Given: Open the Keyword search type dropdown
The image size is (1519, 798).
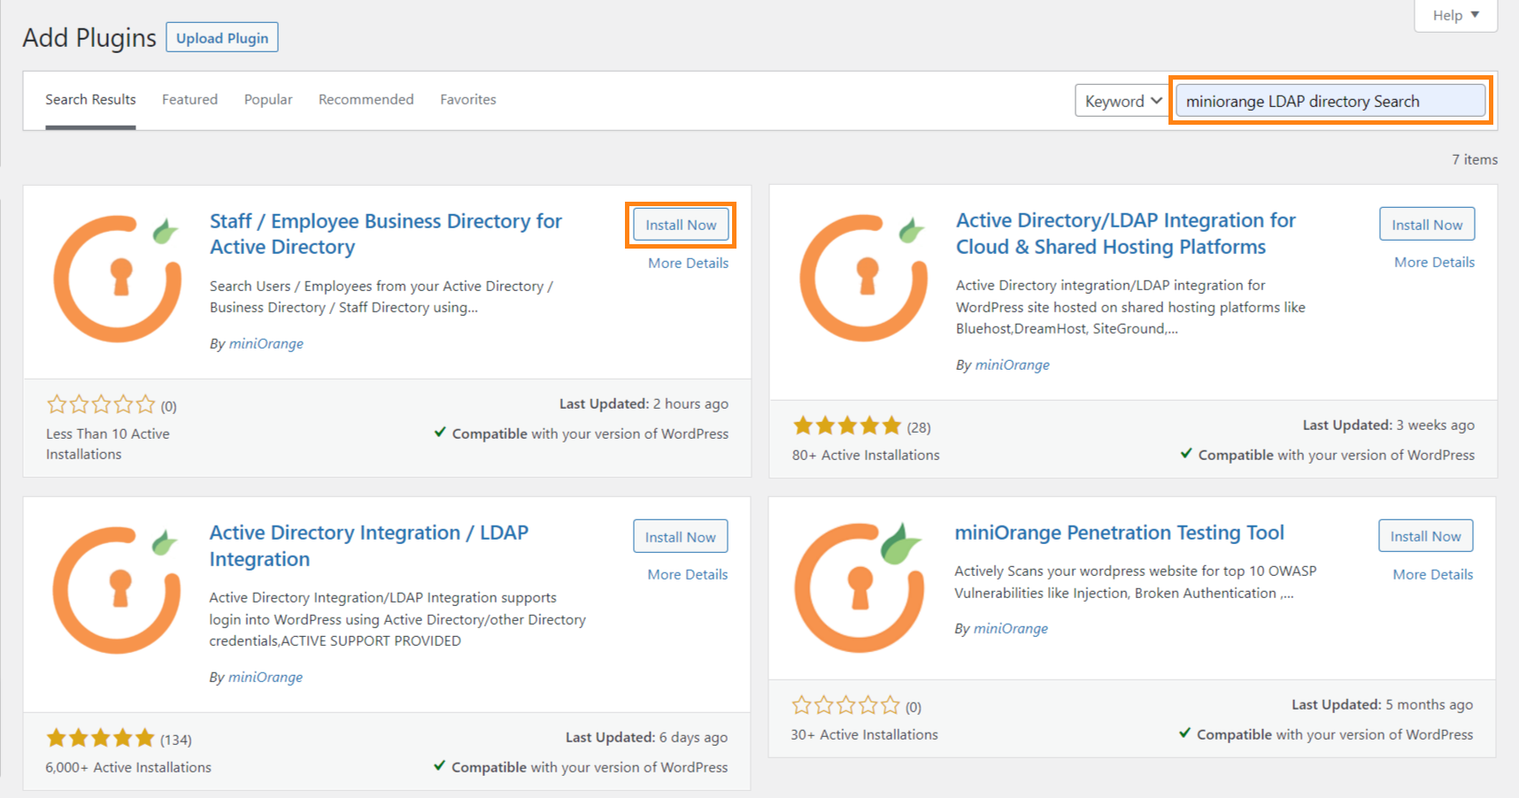Looking at the screenshot, I should click(1122, 101).
